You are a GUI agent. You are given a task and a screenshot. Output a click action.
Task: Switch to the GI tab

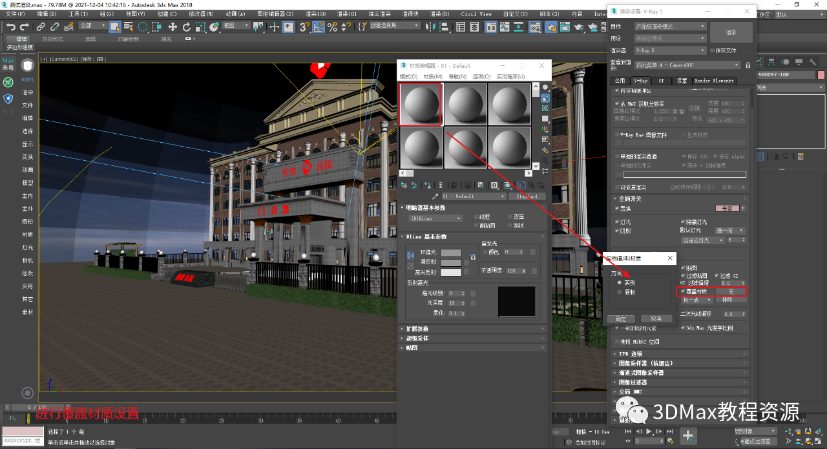pyautogui.click(x=661, y=81)
